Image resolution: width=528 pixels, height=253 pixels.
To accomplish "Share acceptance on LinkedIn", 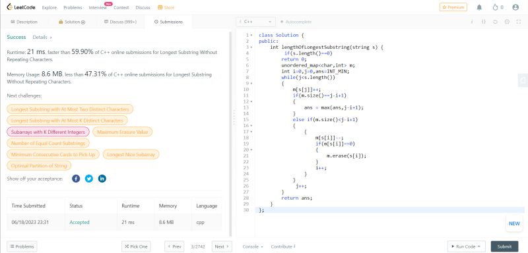I will tap(102, 179).
